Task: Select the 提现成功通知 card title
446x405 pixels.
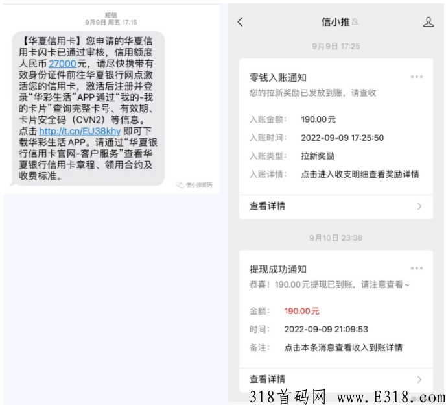Action: [278, 269]
